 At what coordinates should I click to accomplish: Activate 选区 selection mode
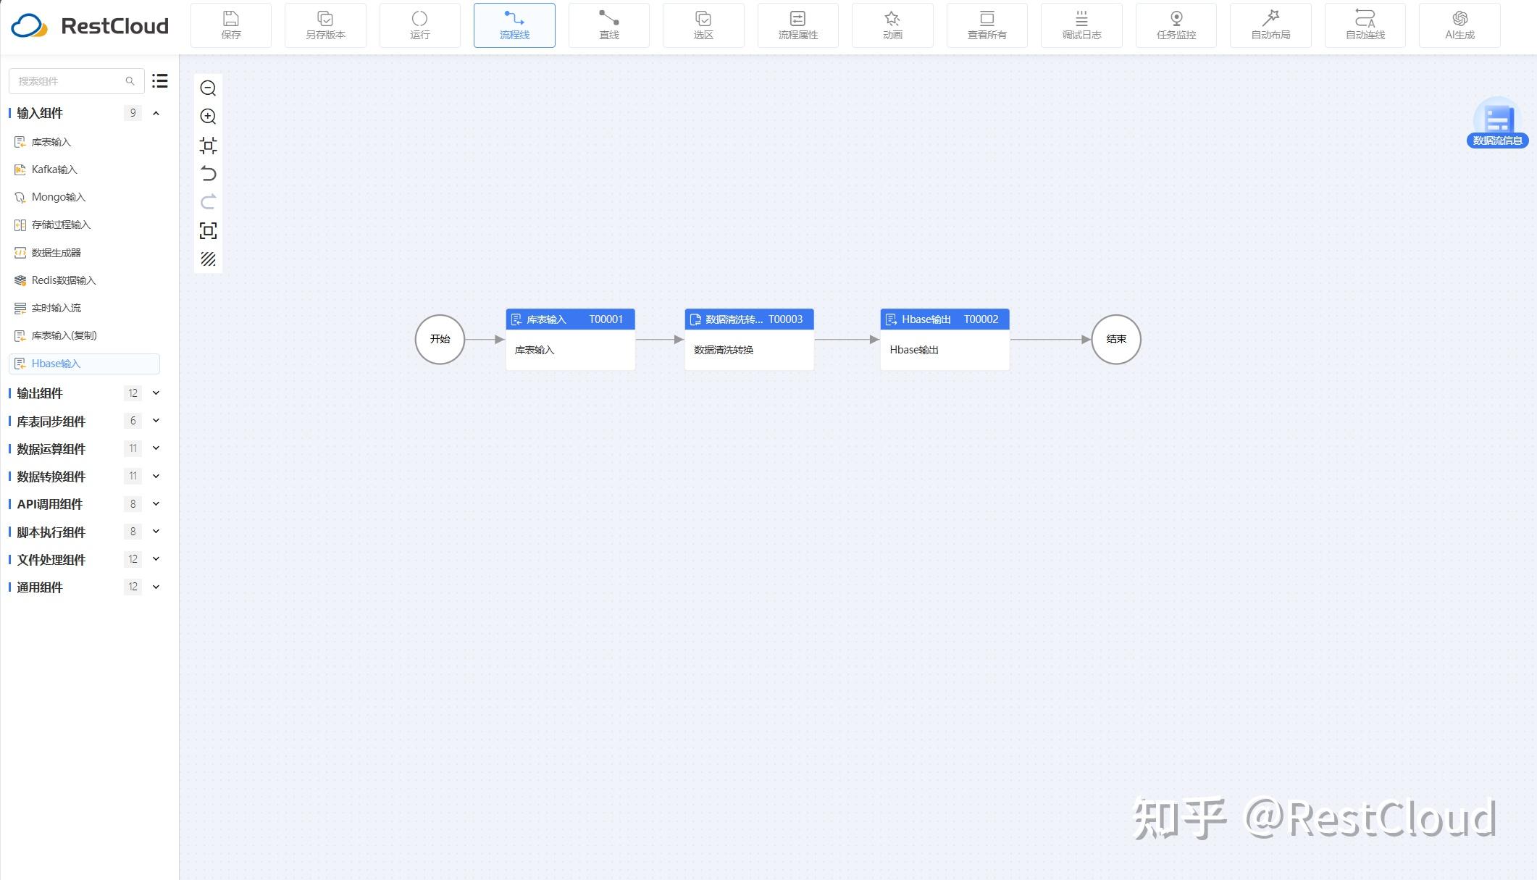pyautogui.click(x=703, y=25)
